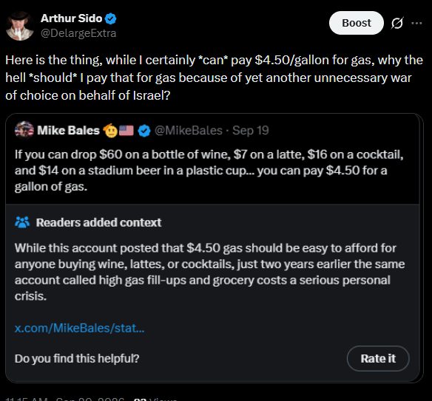Click Arthur Sido's blue verified badge

111,18
